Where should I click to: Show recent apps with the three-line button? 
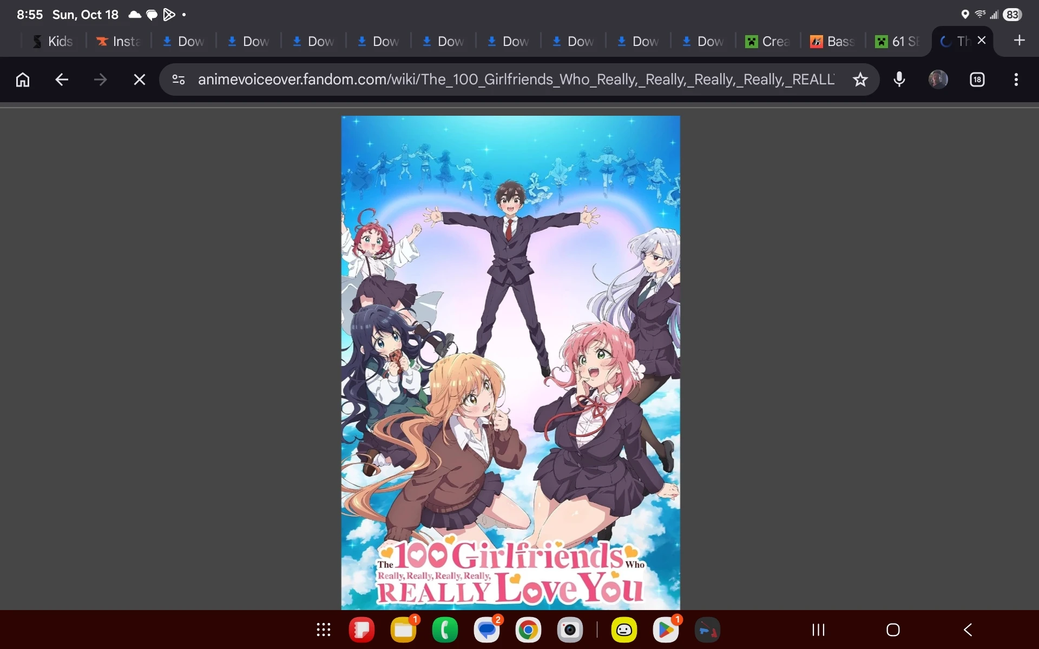[x=818, y=630]
